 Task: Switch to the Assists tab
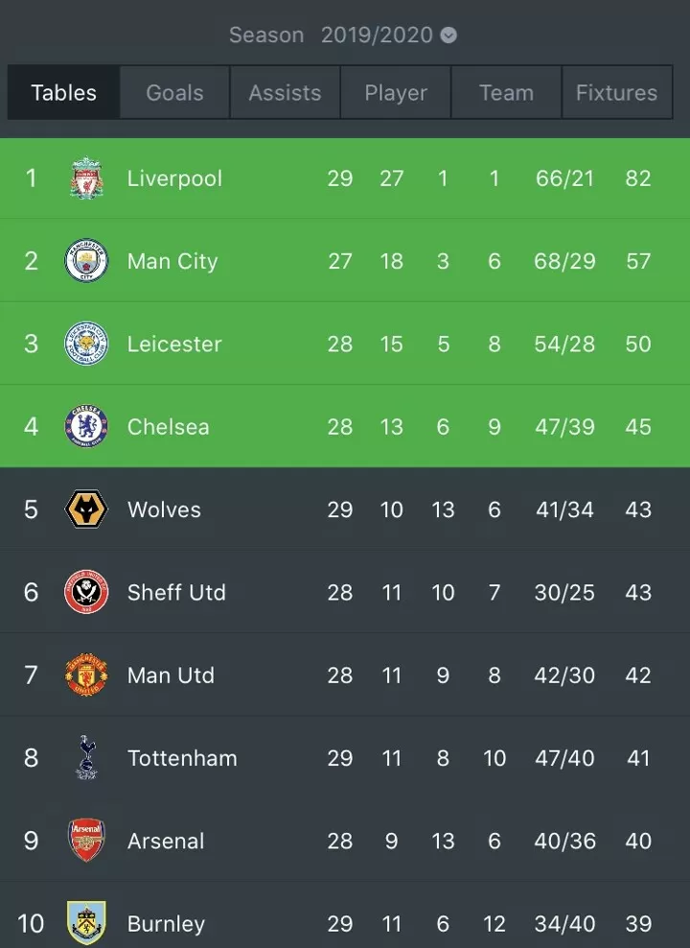(x=285, y=92)
